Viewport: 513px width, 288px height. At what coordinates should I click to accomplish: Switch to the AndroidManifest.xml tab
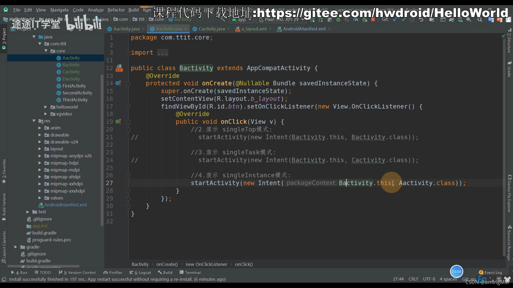point(304,29)
